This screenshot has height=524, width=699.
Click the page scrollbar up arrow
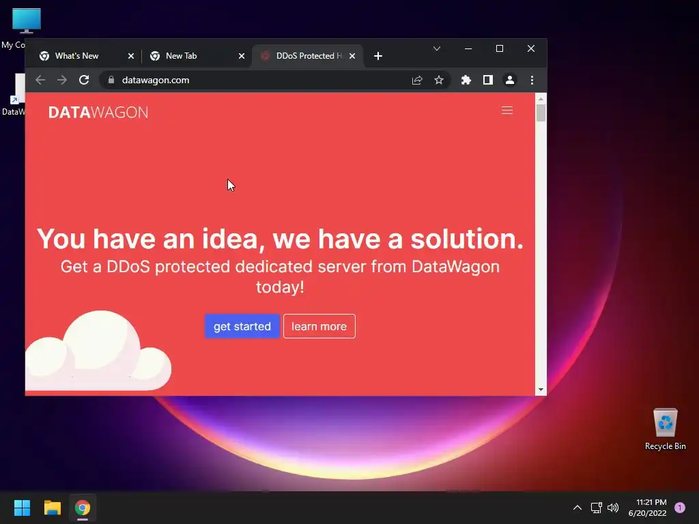coord(541,98)
